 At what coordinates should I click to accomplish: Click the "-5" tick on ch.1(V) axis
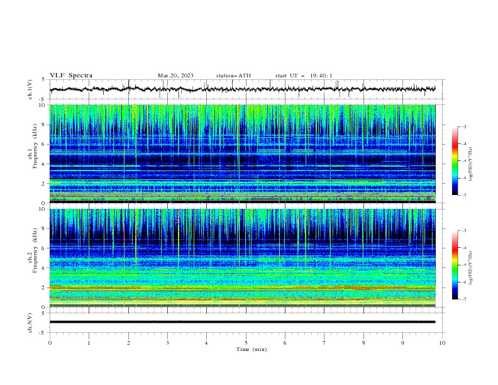tap(43, 99)
